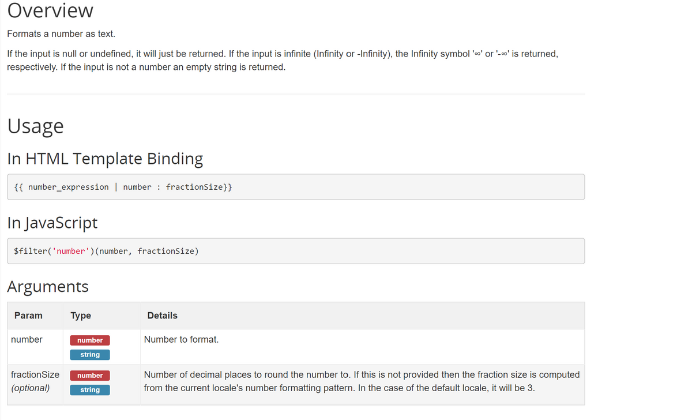Click the number parameter name cell

(x=27, y=339)
